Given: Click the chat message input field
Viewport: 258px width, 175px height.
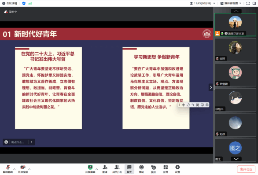Looking at the screenshot, I should pos(18,142).
